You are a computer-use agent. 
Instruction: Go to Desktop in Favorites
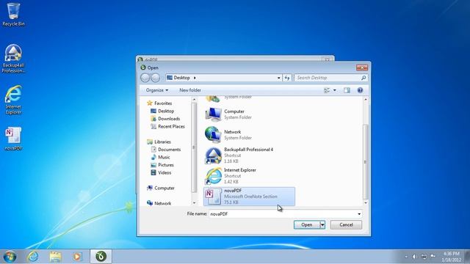162,111
